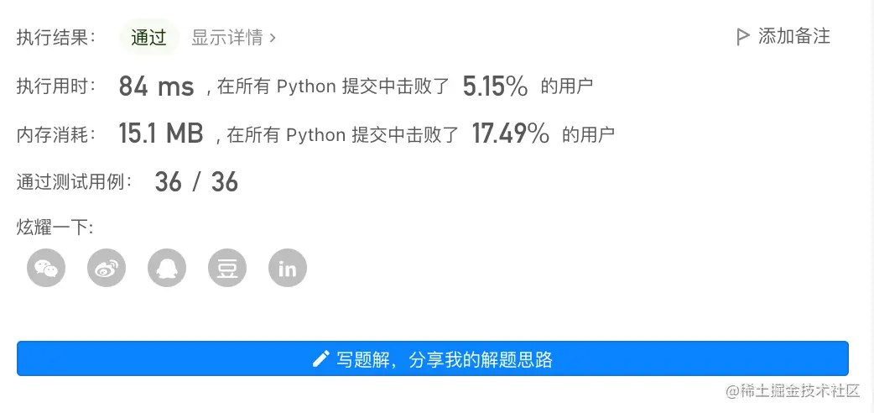The height and width of the screenshot is (413, 874).
Task: Click the 执行结果 label
Action: (56, 38)
